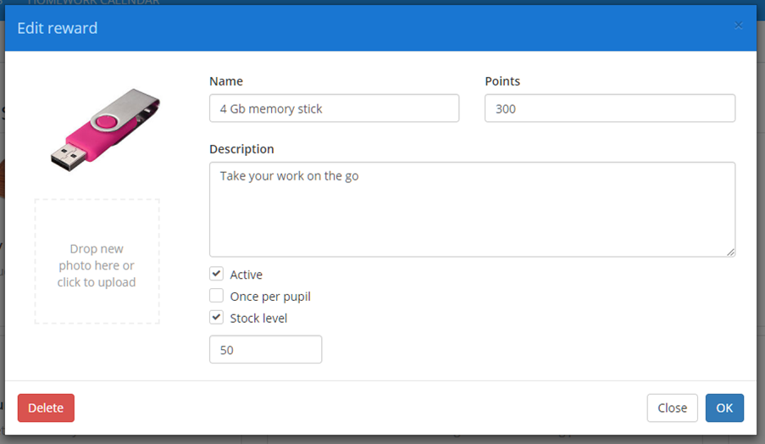
Task: Click inside the Description text area
Action: pos(472,209)
